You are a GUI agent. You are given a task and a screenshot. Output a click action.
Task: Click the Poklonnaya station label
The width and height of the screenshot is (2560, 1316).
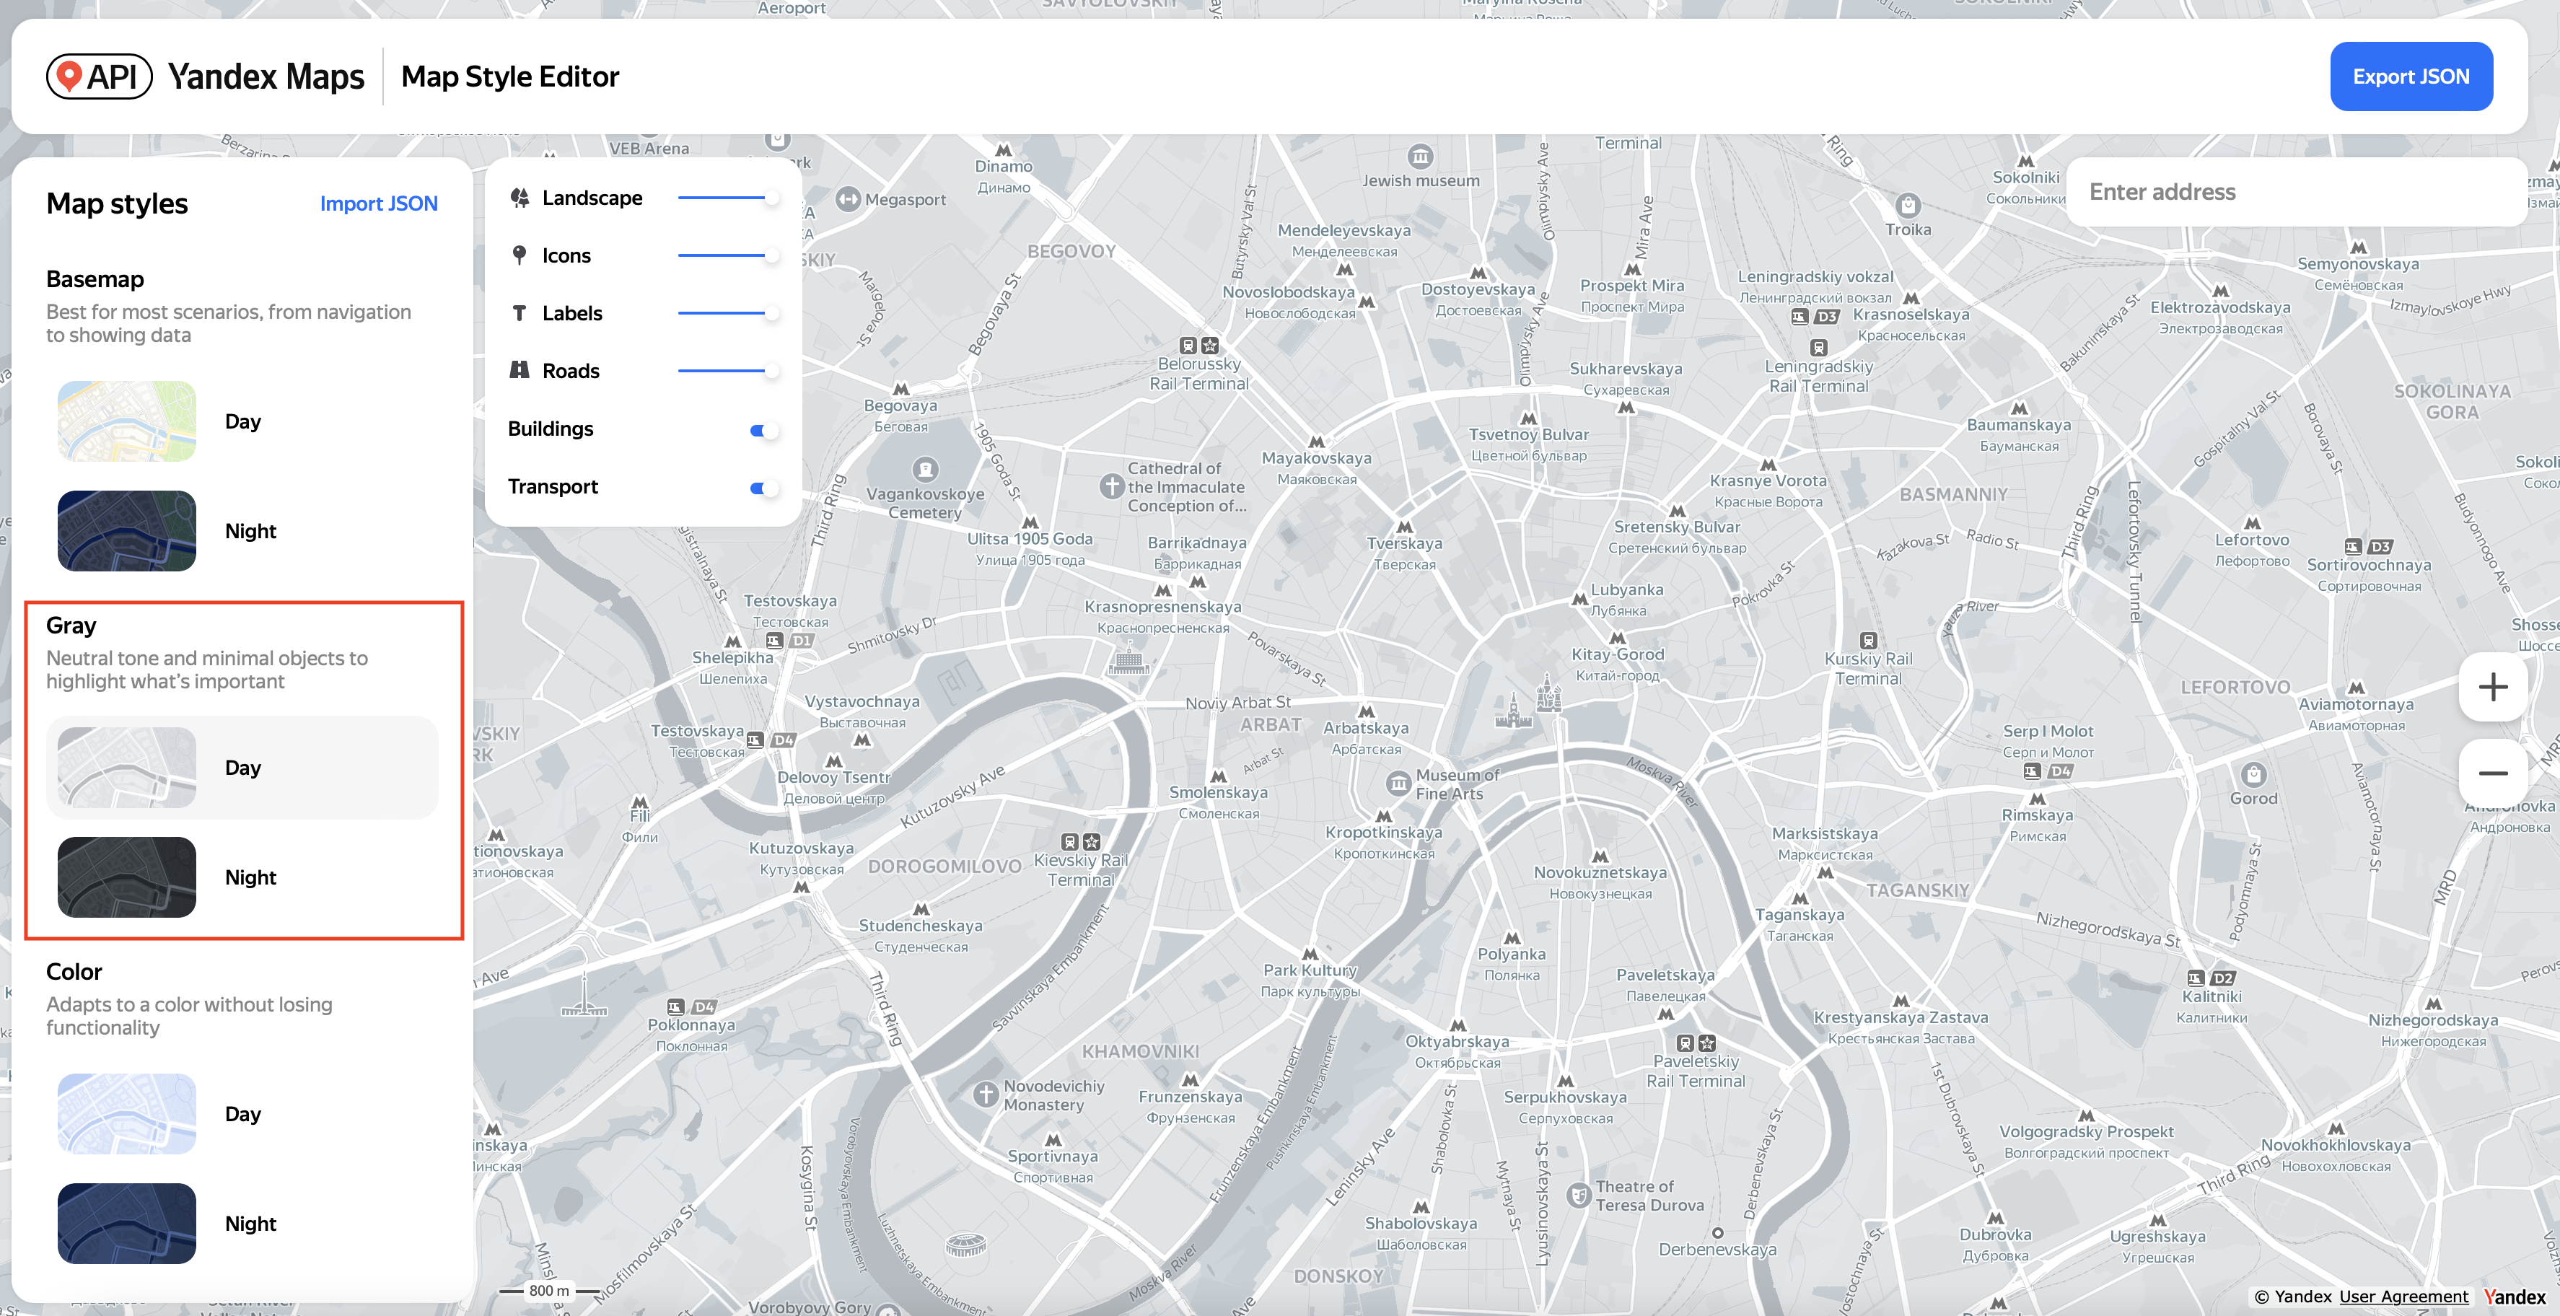point(692,1025)
